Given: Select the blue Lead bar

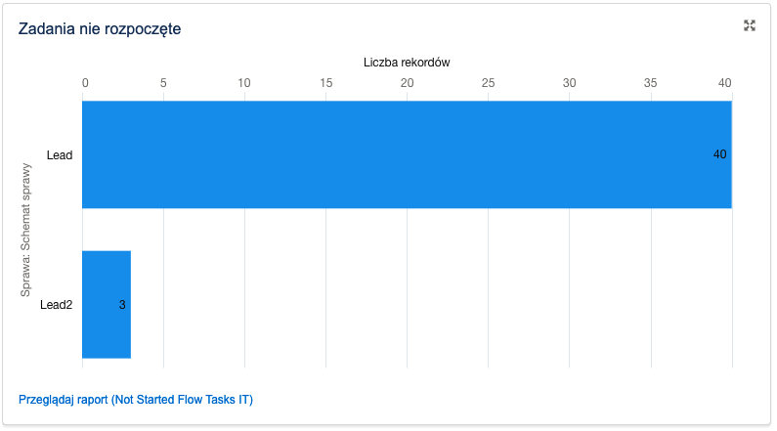Looking at the screenshot, I should pos(407,154).
